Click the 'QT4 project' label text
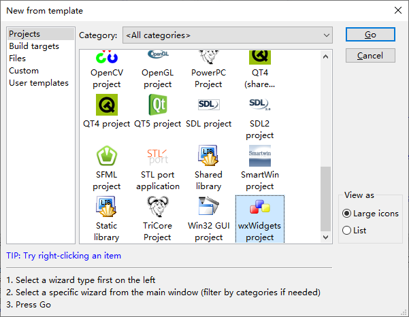This screenshot has height=317, width=409. coord(106,124)
